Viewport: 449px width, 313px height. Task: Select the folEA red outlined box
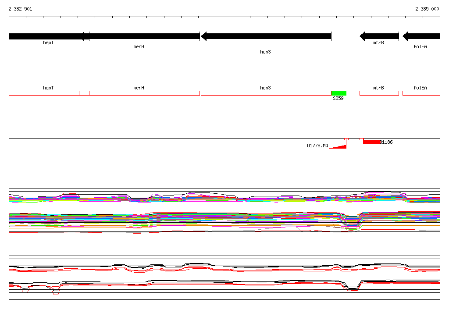pos(421,93)
